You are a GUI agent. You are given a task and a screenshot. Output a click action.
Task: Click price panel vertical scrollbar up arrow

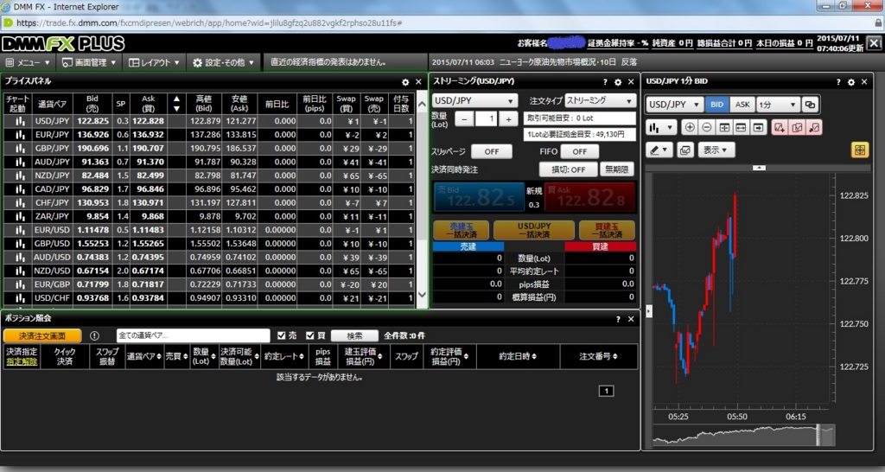click(x=422, y=105)
